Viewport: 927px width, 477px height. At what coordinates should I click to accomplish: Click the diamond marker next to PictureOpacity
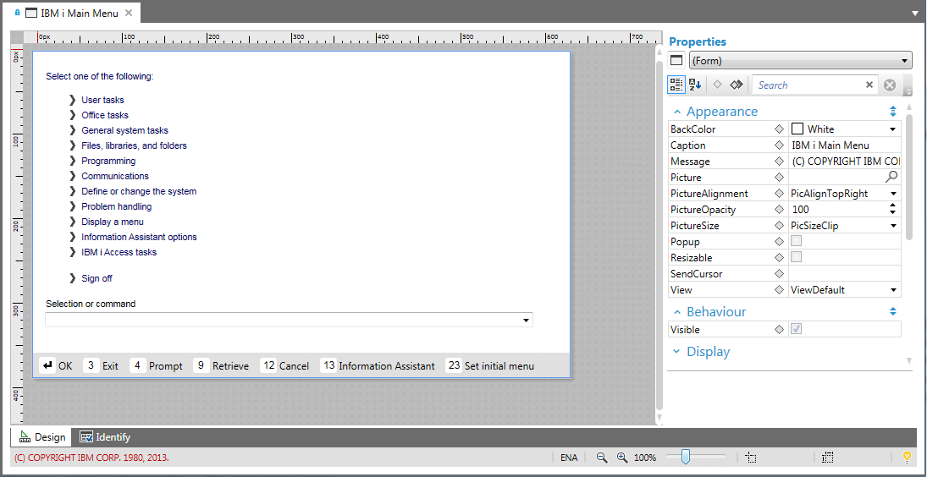(779, 210)
